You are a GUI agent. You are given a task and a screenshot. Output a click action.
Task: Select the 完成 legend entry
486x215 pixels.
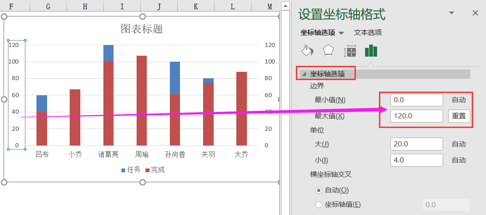click(x=155, y=170)
